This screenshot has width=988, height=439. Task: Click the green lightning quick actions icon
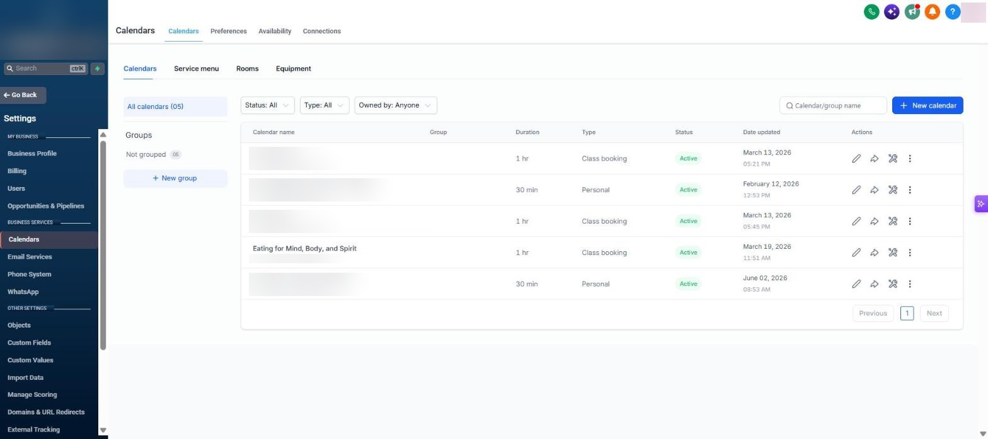tap(98, 69)
